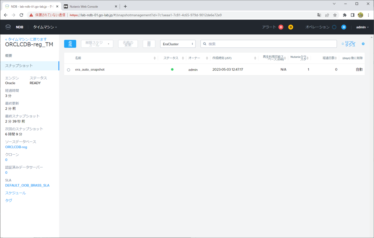Reload the page with browser refresh
This screenshot has width=374, height=238.
tap(22, 15)
